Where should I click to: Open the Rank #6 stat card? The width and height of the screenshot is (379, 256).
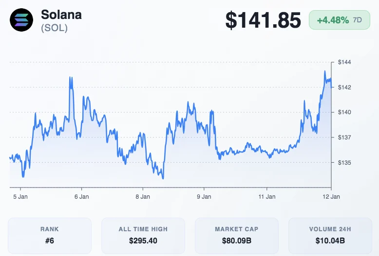[x=50, y=235]
